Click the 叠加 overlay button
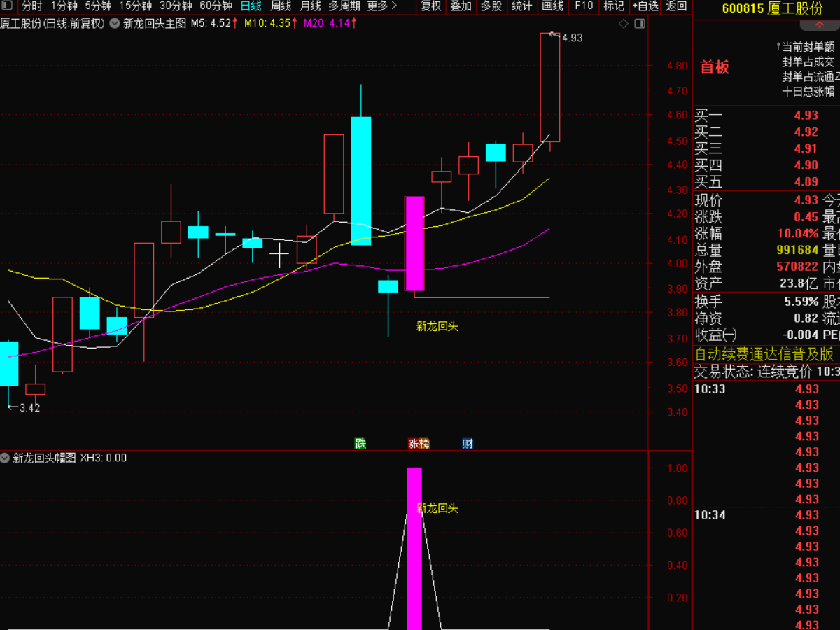Image resolution: width=840 pixels, height=630 pixels. click(x=461, y=6)
